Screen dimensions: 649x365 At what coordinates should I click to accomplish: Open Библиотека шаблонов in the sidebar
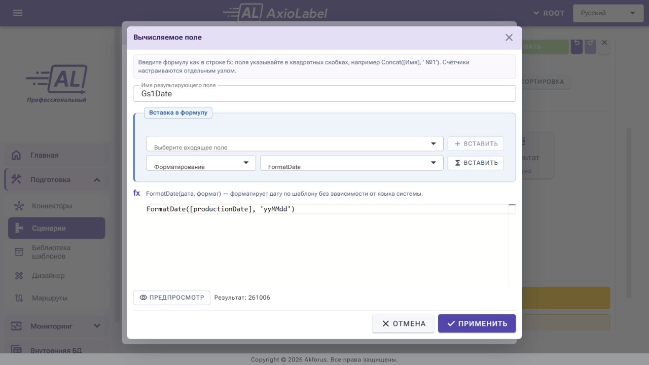[x=56, y=252]
